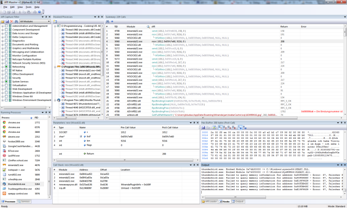This screenshot has height=208, width=347.
Task: Click the Hooked Processes toolbar folder icon
Action: tap(55, 21)
